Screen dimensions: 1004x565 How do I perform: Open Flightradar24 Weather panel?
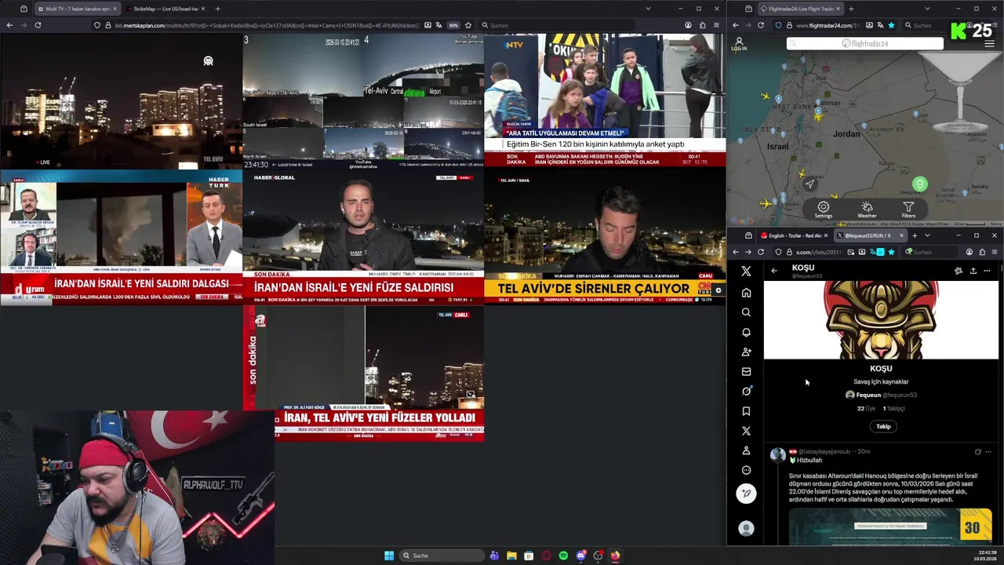pos(867,210)
